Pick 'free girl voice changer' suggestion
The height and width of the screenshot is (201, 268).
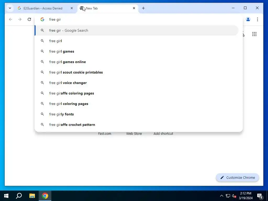137,83
